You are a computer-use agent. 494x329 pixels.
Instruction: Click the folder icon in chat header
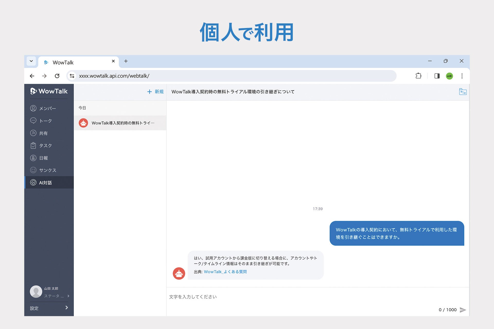[463, 92]
